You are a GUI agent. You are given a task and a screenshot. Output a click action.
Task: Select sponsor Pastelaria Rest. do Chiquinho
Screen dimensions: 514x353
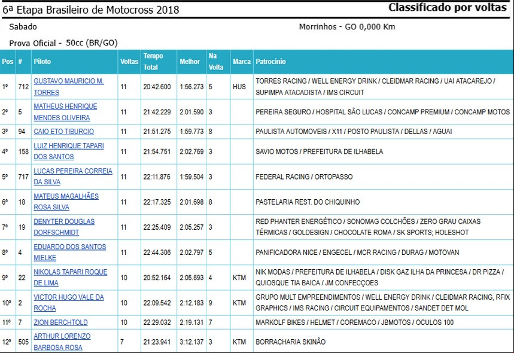pos(308,202)
